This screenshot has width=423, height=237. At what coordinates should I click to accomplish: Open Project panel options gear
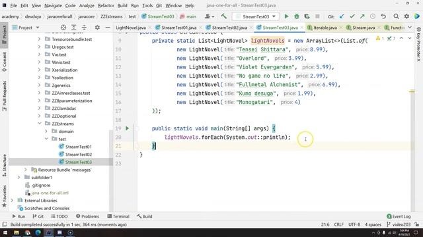97,28
